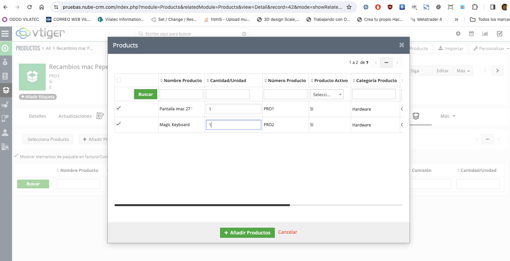Expand the Más dropdown next to Editar
The image size is (510, 261).
point(463,71)
